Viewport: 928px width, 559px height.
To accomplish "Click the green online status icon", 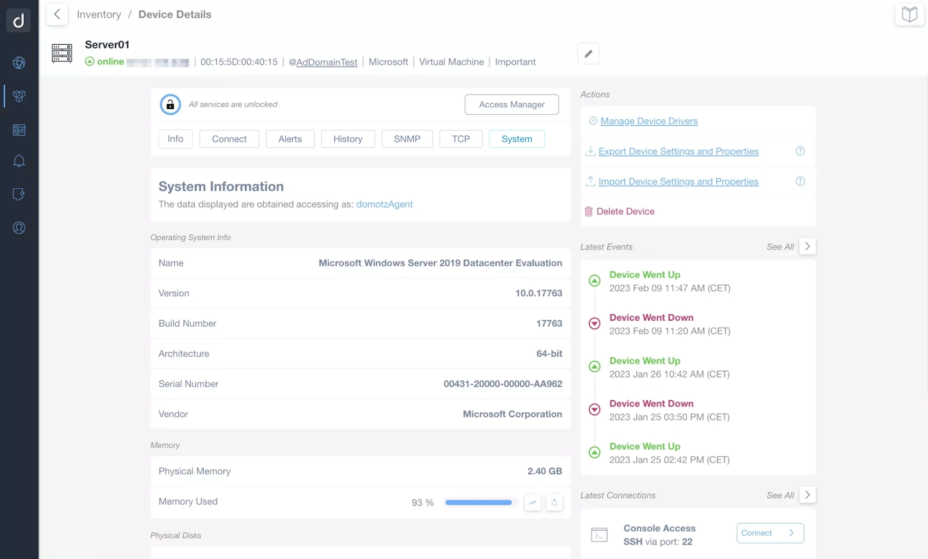I will coord(90,61).
